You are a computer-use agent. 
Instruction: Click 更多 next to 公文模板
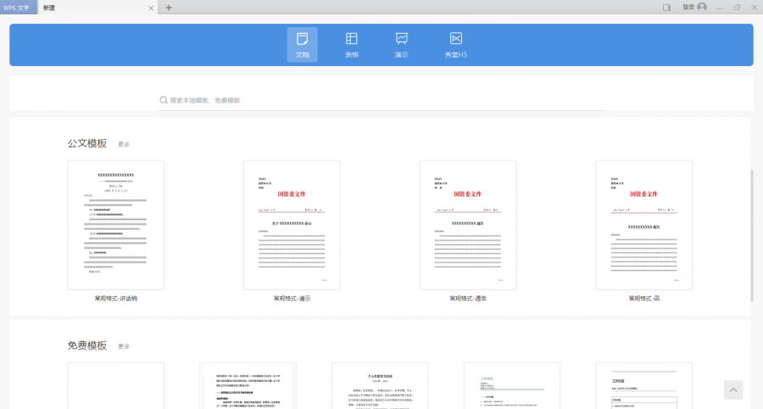coord(124,145)
